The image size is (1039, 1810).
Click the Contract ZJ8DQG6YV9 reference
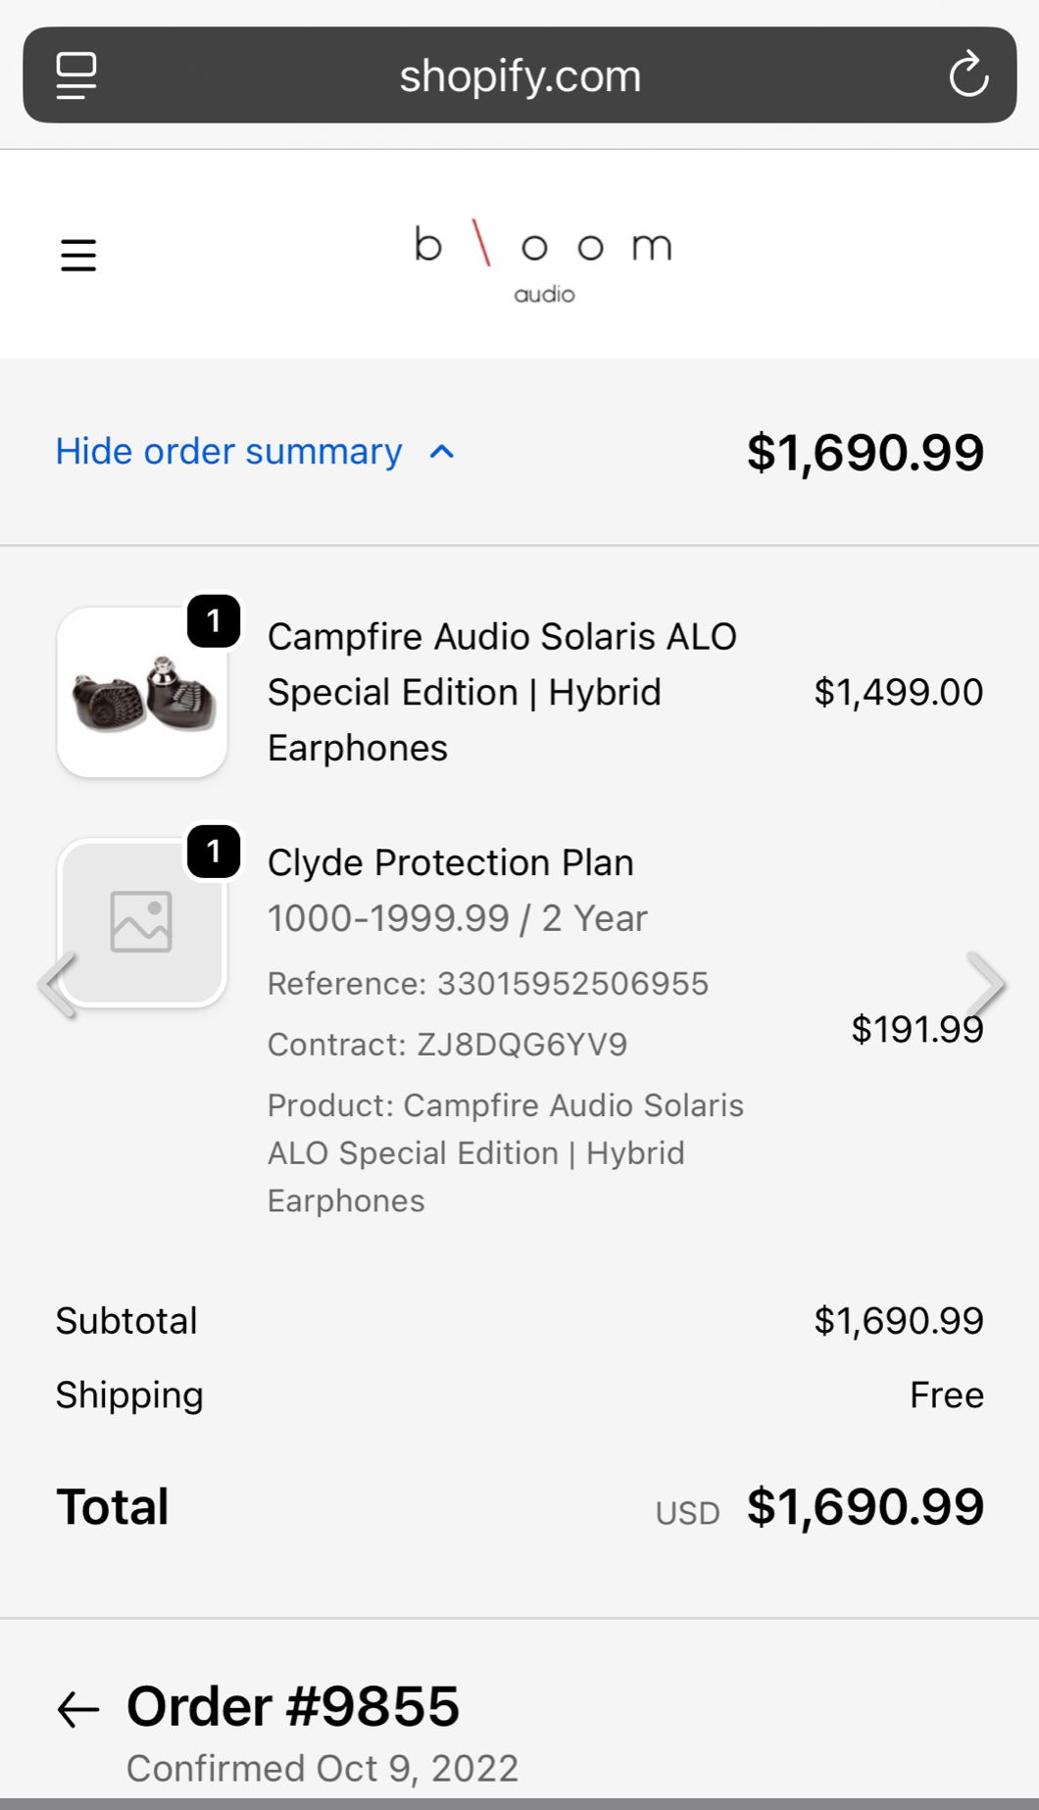coord(448,1045)
